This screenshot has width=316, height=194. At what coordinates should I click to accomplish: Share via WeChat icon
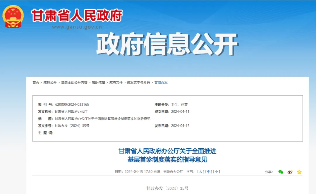(x=281, y=172)
